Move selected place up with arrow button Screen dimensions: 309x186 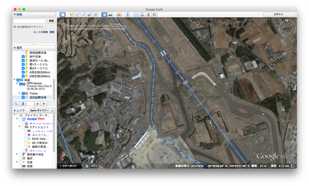pyautogui.click(x=37, y=104)
